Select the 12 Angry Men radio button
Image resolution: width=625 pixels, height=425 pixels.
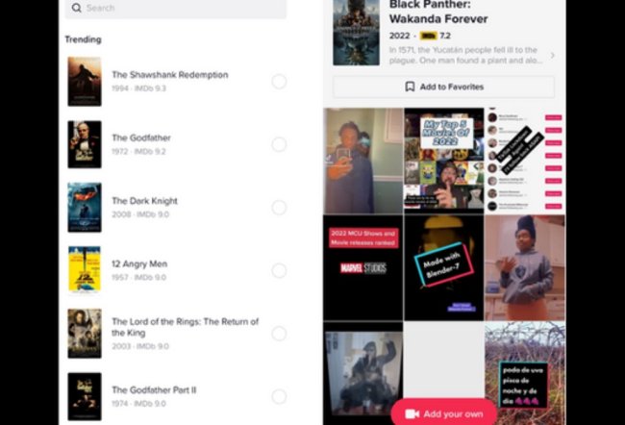pos(279,270)
